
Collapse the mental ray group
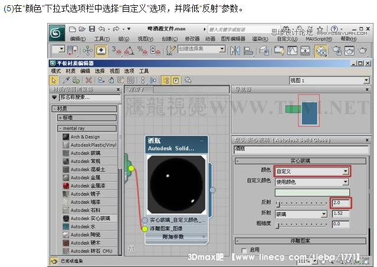point(87,128)
